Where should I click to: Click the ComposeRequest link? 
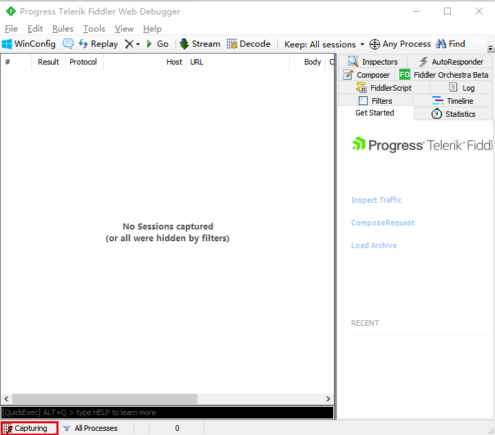click(x=383, y=223)
